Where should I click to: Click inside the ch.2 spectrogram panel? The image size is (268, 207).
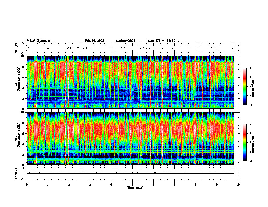(x=131, y=139)
